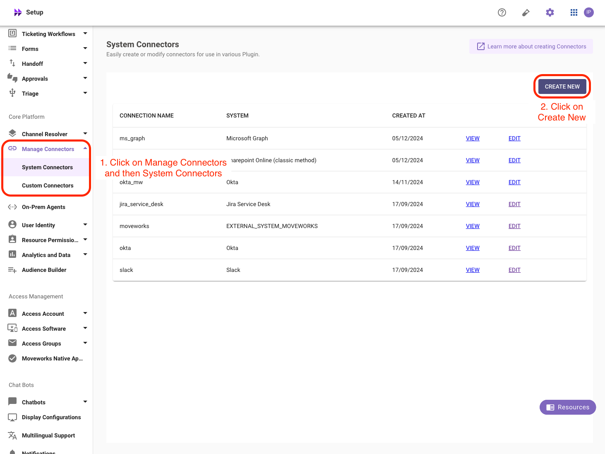The image size is (605, 454).
Task: Click the SYSTEM column header
Action: click(237, 115)
